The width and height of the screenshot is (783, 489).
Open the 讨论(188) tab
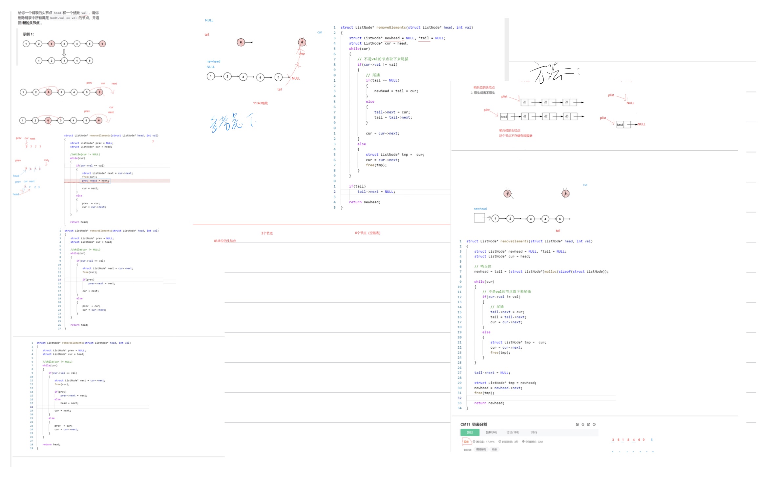pos(513,432)
